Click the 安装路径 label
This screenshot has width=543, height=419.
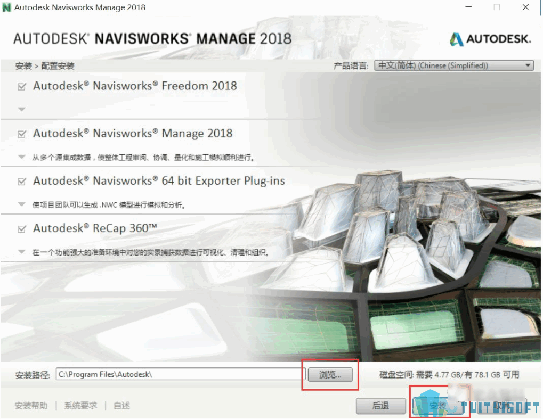pyautogui.click(x=33, y=375)
